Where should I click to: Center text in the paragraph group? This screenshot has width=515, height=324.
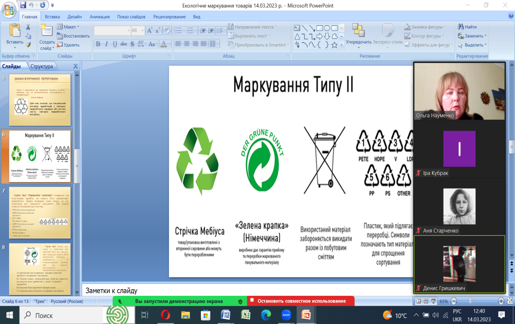coord(187,44)
